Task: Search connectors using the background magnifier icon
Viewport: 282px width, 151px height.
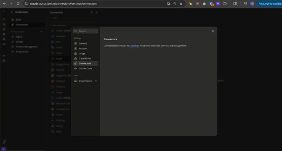Action: [x=91, y=12]
